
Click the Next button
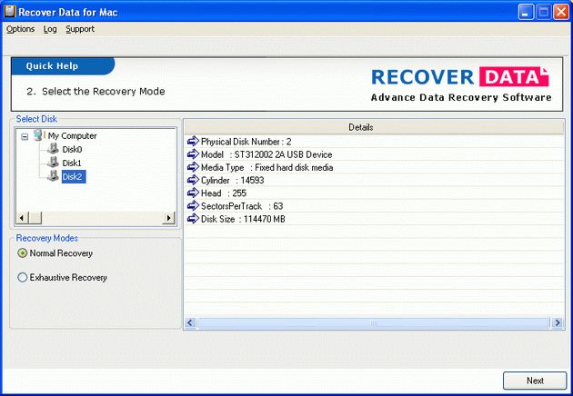coord(535,381)
